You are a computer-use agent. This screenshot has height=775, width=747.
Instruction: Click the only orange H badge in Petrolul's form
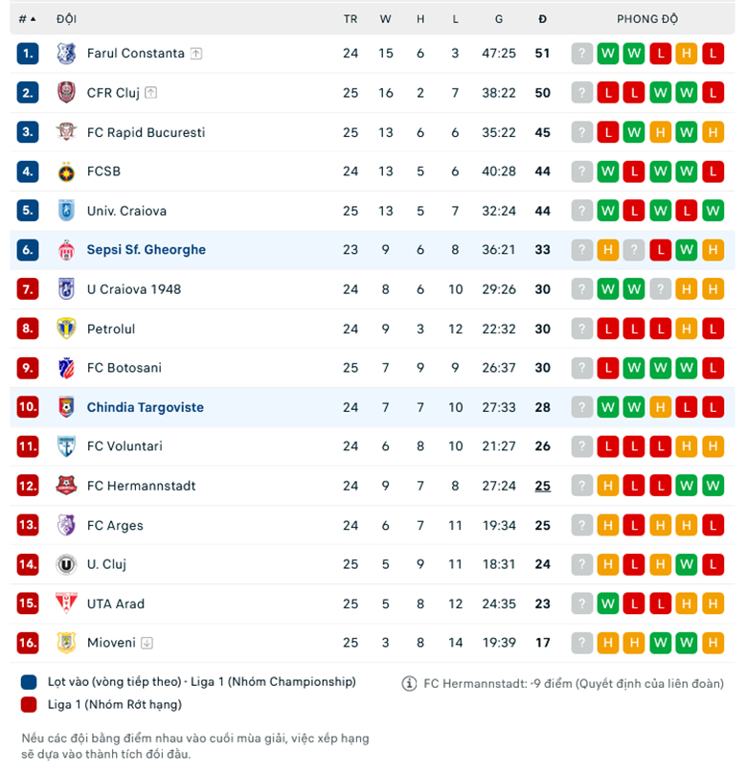pyautogui.click(x=686, y=329)
